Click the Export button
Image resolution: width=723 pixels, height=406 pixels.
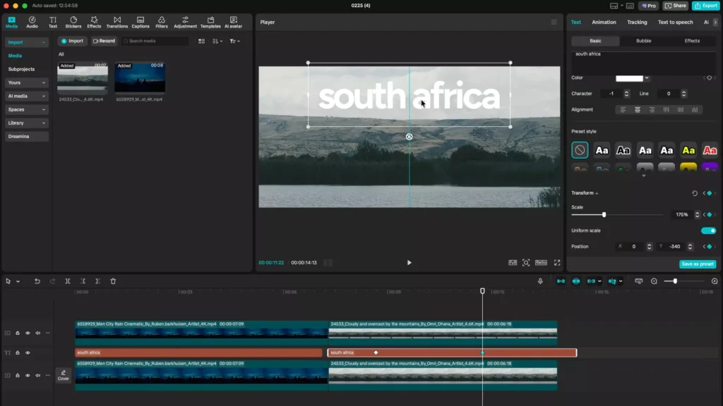pyautogui.click(x=705, y=5)
